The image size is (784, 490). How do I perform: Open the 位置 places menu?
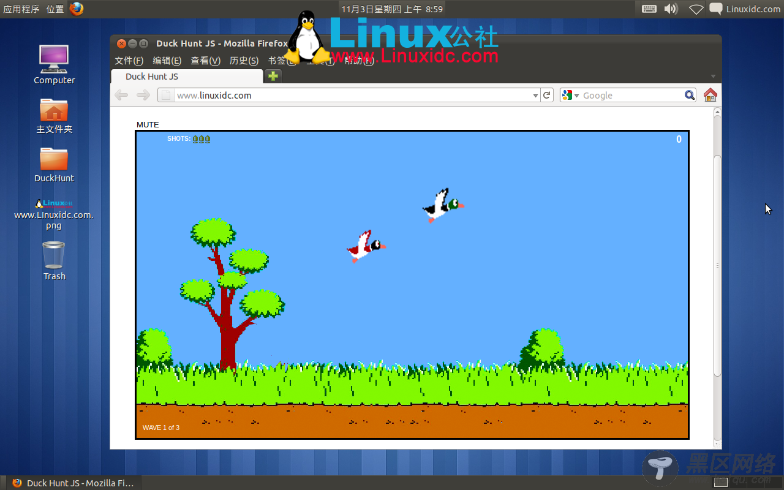(x=55, y=9)
